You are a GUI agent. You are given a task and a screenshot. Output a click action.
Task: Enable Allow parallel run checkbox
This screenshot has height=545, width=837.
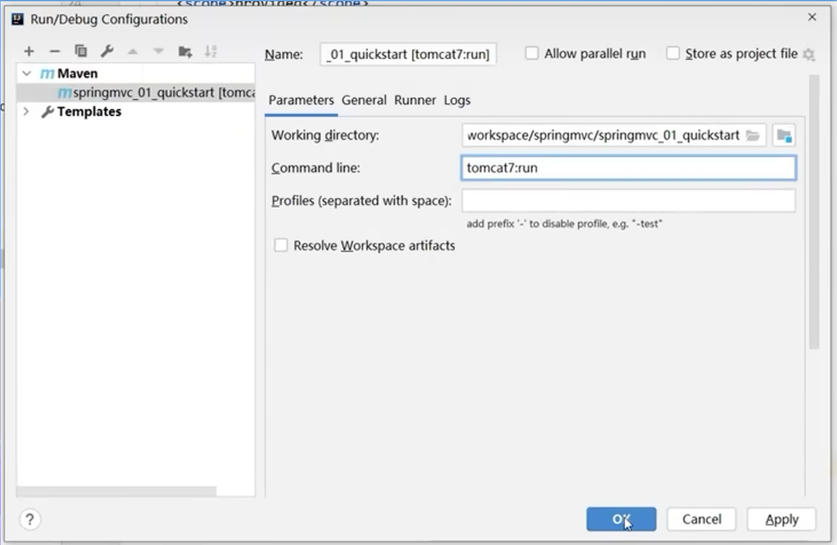[532, 53]
